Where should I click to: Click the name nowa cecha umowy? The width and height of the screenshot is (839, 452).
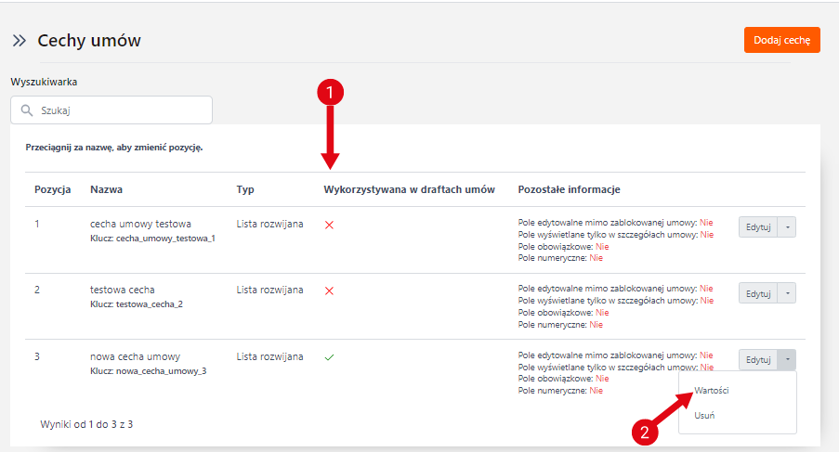(x=135, y=356)
